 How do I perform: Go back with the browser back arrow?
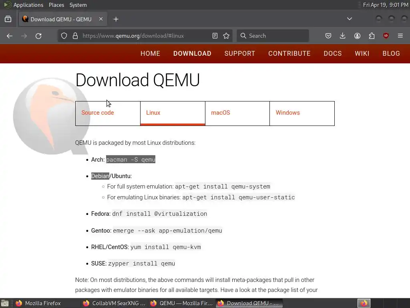(x=10, y=36)
